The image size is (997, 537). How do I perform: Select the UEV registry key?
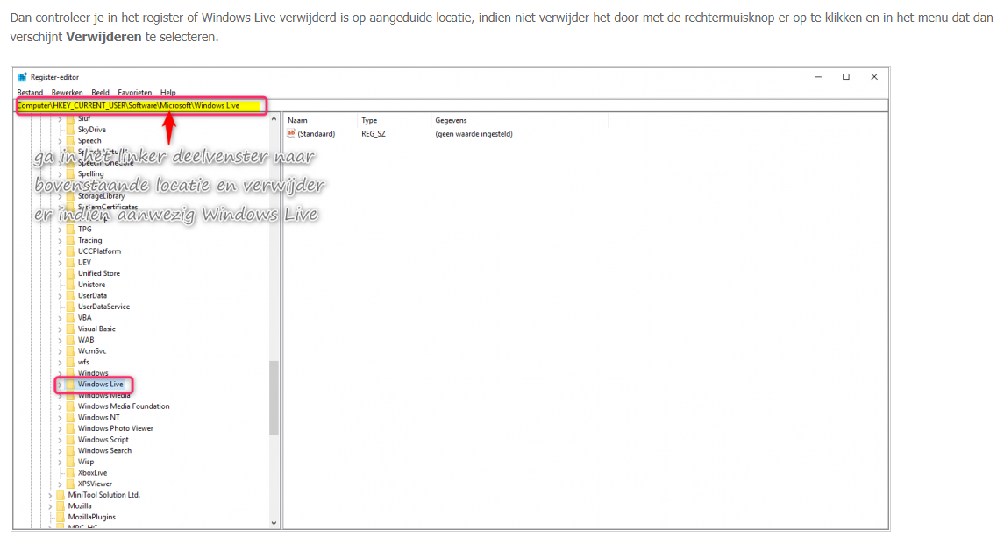click(x=84, y=263)
